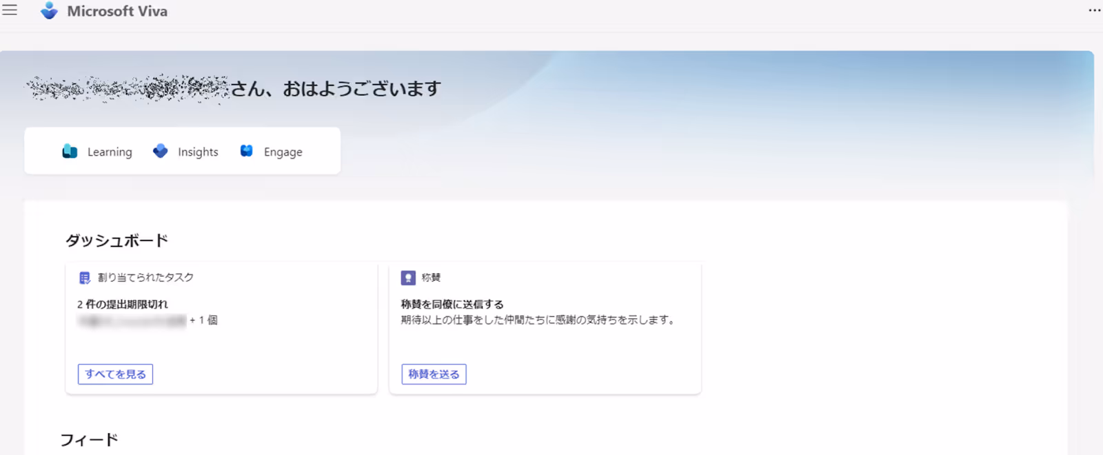The image size is (1103, 455).
Task: Open the more options ellipsis menu
Action: click(x=1095, y=10)
